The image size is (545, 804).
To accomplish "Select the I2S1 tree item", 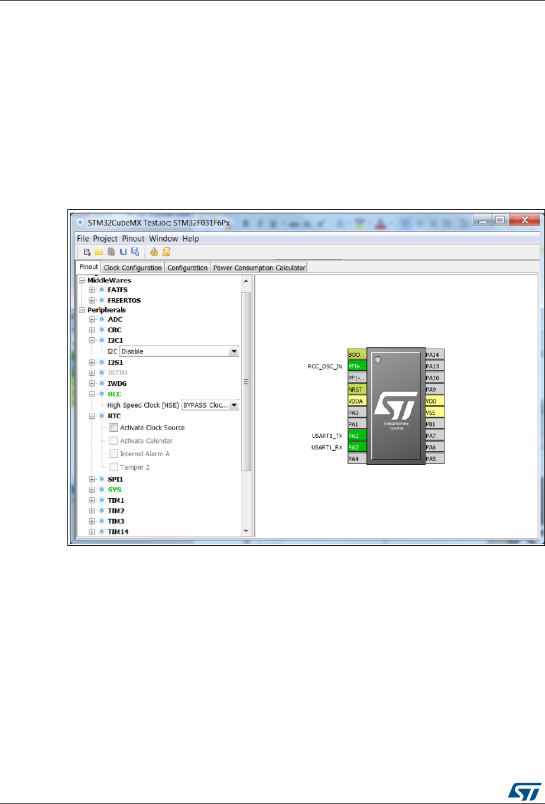I will click(115, 362).
